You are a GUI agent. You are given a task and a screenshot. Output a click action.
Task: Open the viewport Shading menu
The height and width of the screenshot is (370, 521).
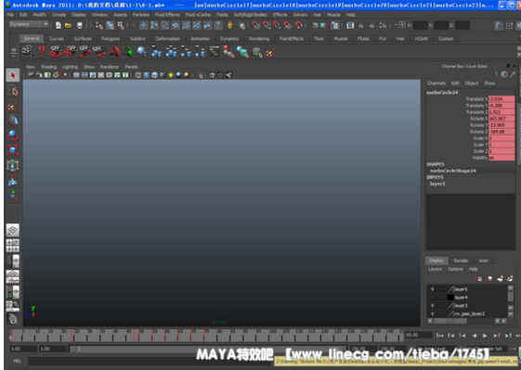(x=48, y=67)
